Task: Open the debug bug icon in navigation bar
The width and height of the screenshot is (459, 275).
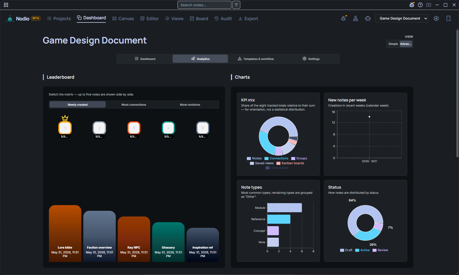Action: coord(344,18)
